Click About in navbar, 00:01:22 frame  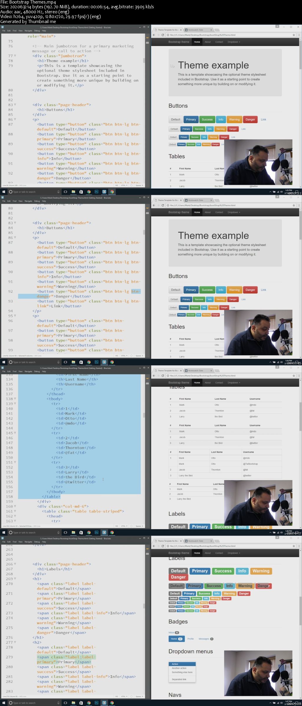pos(208,42)
